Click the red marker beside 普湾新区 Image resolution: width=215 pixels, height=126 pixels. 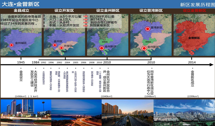click(147, 29)
